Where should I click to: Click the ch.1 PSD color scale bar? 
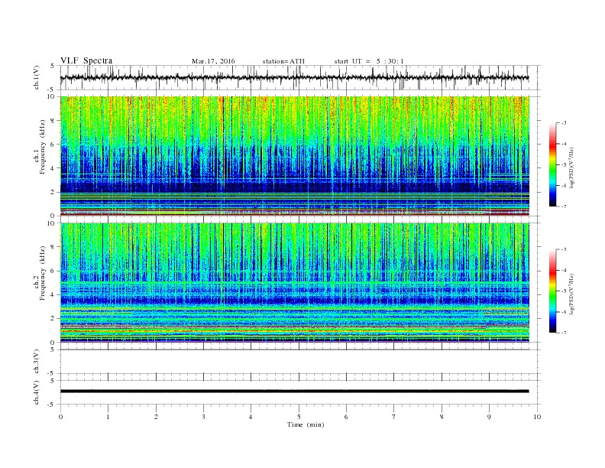click(552, 164)
